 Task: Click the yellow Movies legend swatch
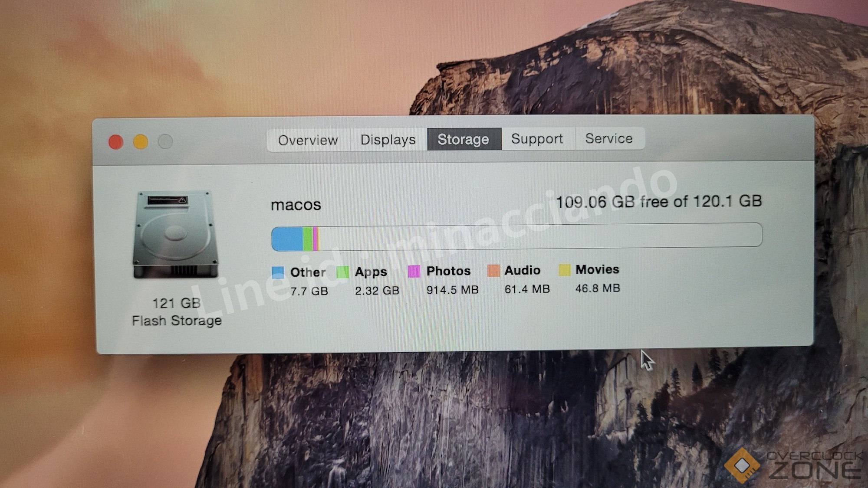564,269
